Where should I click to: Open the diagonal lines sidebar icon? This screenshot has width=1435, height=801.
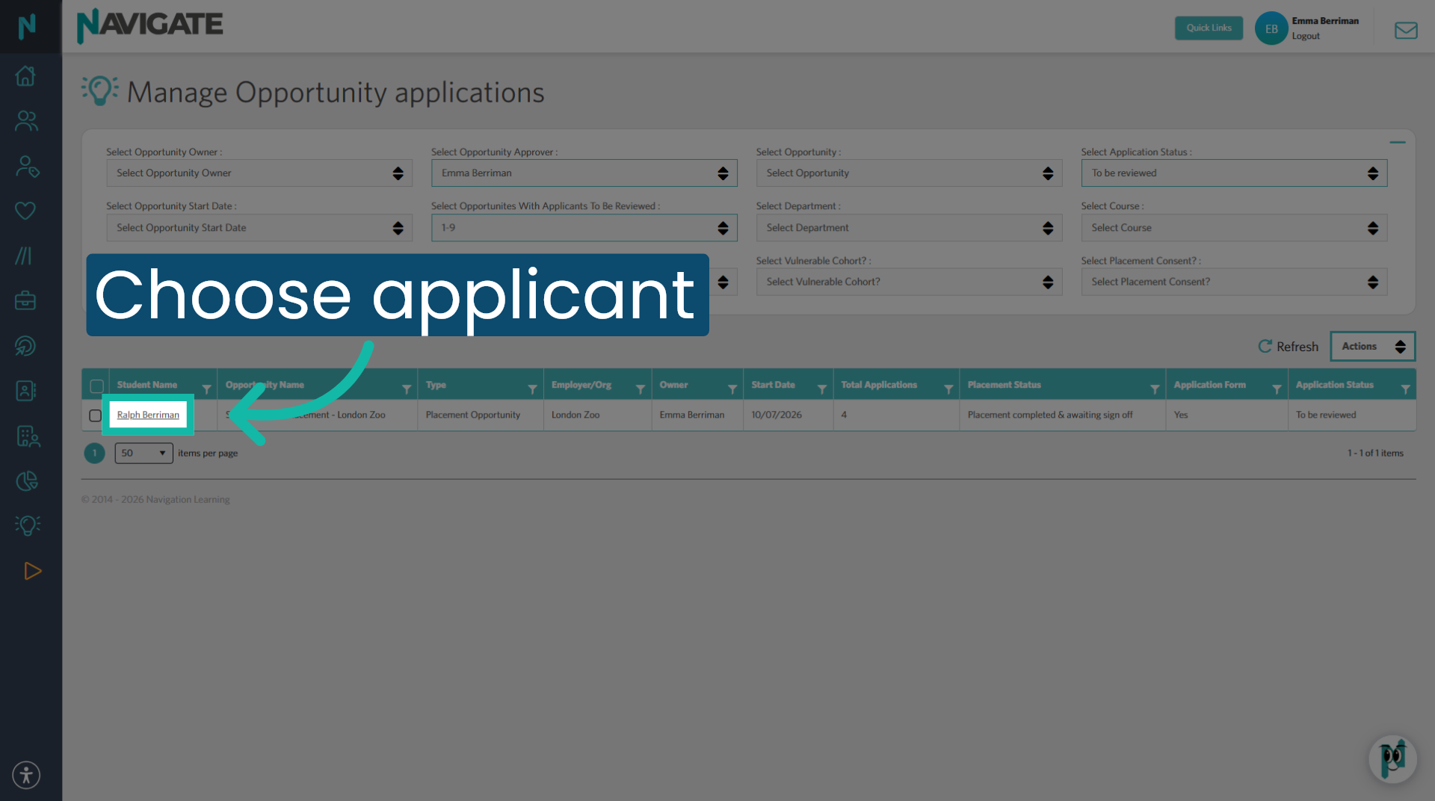tap(24, 256)
